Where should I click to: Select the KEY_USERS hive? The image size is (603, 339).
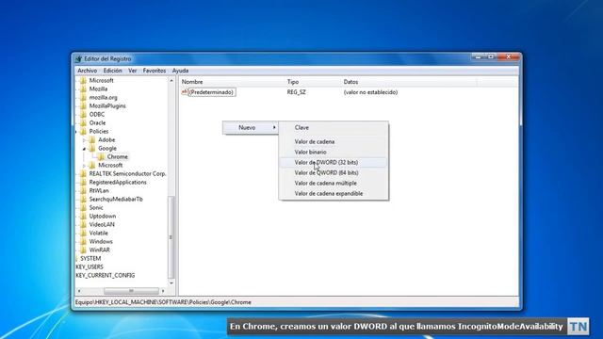click(x=90, y=266)
